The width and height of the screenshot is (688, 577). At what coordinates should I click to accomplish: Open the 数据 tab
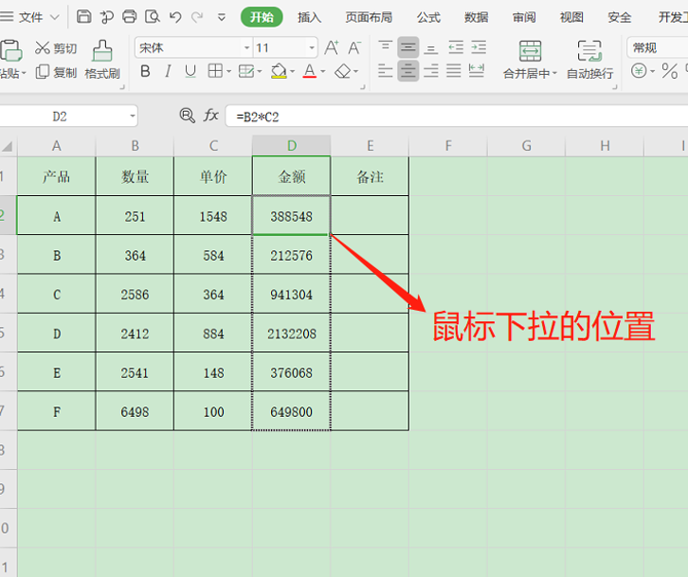pos(477,17)
